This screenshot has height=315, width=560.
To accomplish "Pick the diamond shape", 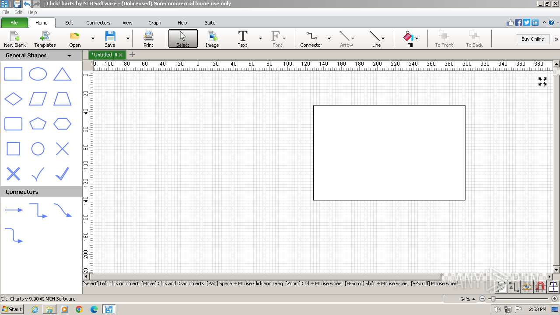I will tap(13, 99).
